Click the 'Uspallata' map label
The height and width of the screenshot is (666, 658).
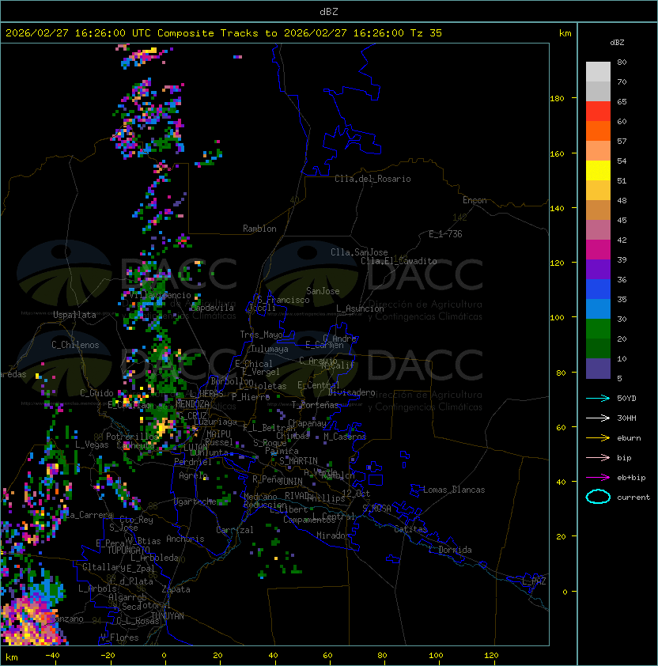(x=74, y=315)
